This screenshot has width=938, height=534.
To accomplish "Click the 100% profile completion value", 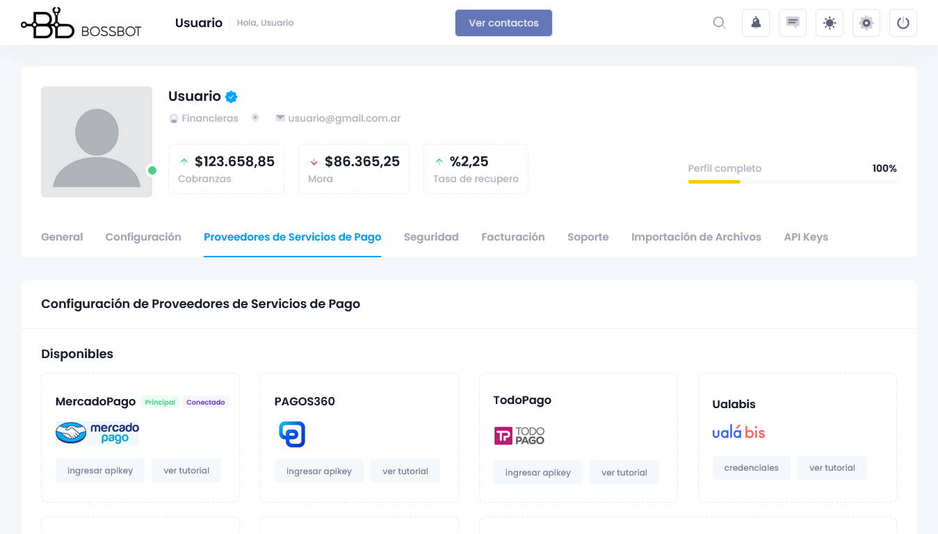I will 884,168.
